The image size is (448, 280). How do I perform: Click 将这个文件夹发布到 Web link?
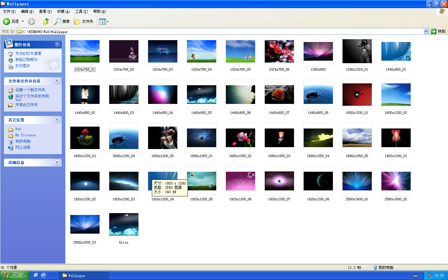click(32, 98)
